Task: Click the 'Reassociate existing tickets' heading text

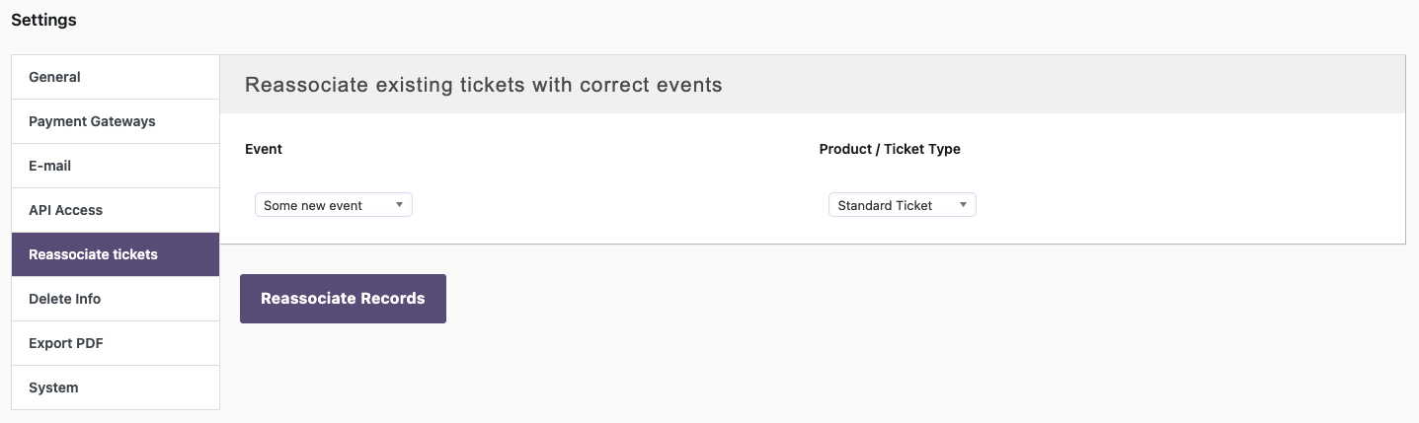Action: [483, 85]
